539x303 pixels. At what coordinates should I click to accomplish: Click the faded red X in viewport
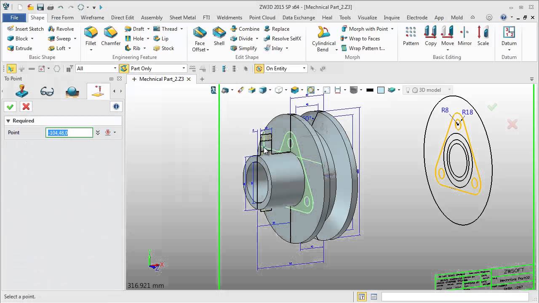click(x=512, y=124)
